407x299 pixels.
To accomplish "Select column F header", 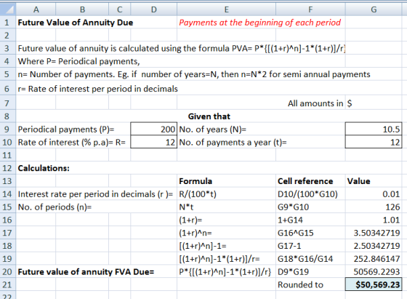I will (x=310, y=9).
